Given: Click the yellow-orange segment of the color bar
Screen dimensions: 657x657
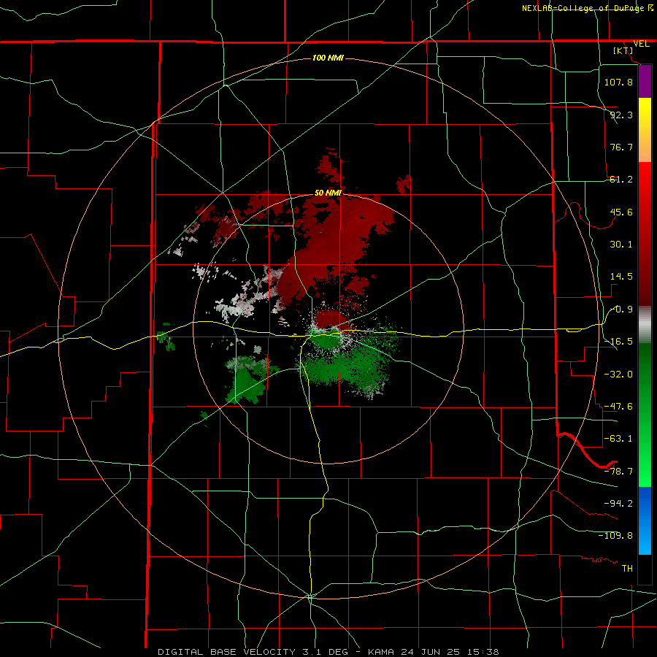Looking at the screenshot, I should click(645, 130).
